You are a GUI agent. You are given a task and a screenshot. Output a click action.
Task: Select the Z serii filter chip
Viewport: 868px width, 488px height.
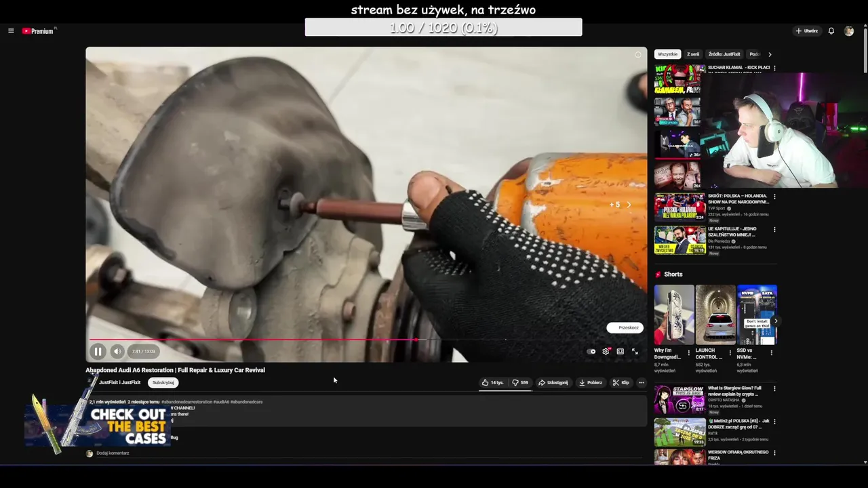[x=693, y=54]
